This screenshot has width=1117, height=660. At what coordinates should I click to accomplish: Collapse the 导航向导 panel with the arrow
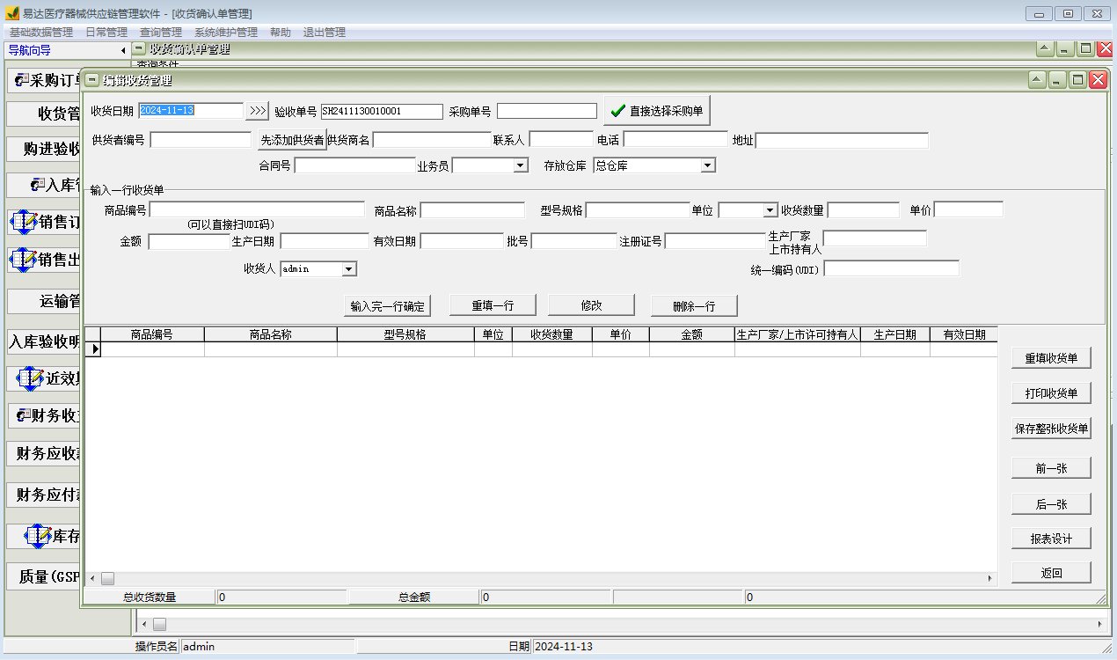(123, 51)
